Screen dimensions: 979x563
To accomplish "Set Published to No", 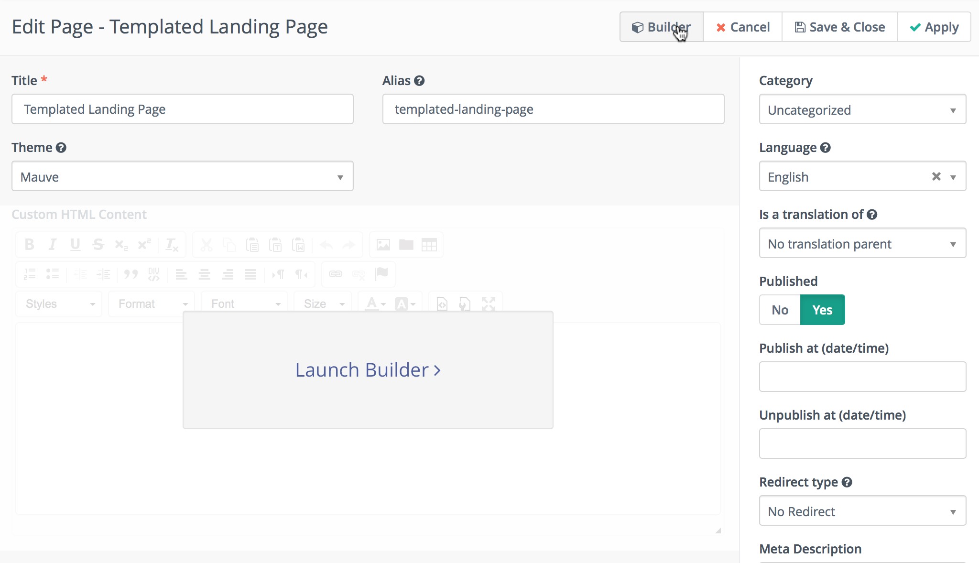I will pos(780,310).
